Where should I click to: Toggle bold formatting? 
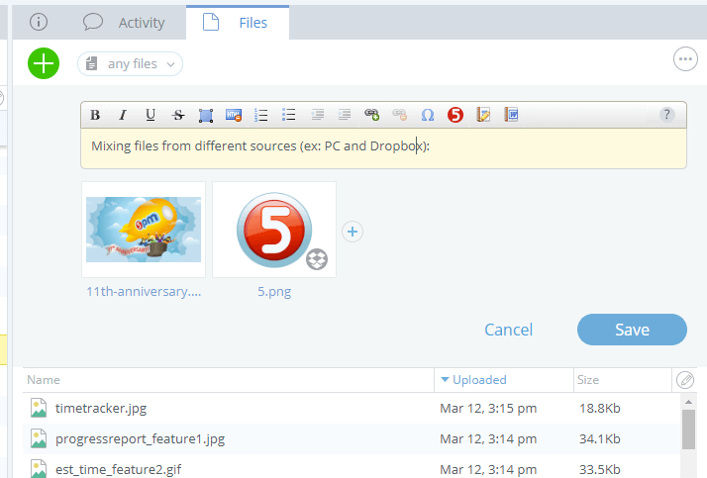[x=95, y=115]
